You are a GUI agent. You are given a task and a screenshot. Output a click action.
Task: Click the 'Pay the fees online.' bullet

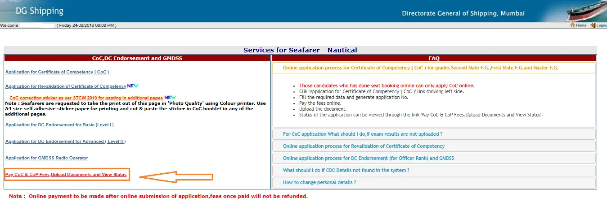tap(320, 103)
